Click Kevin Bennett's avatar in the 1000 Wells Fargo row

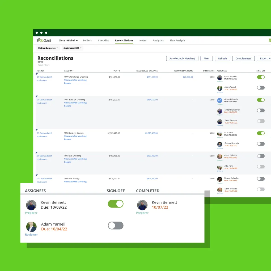220,78
